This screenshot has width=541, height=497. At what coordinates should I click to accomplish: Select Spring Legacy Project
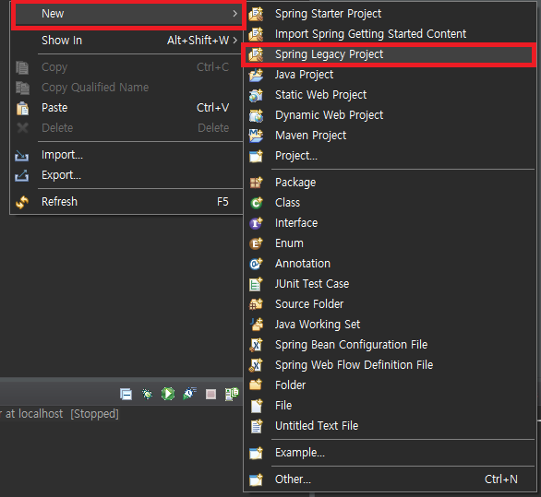click(x=389, y=54)
